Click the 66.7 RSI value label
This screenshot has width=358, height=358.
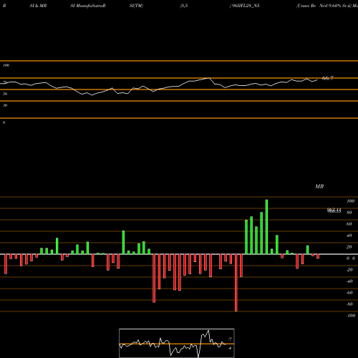[x=327, y=78]
